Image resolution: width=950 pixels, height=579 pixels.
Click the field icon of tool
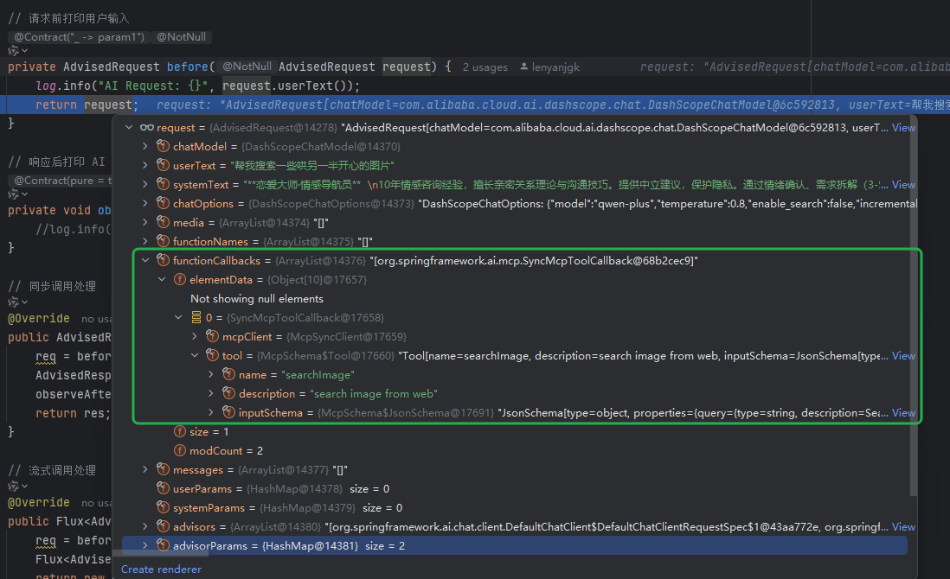click(212, 356)
